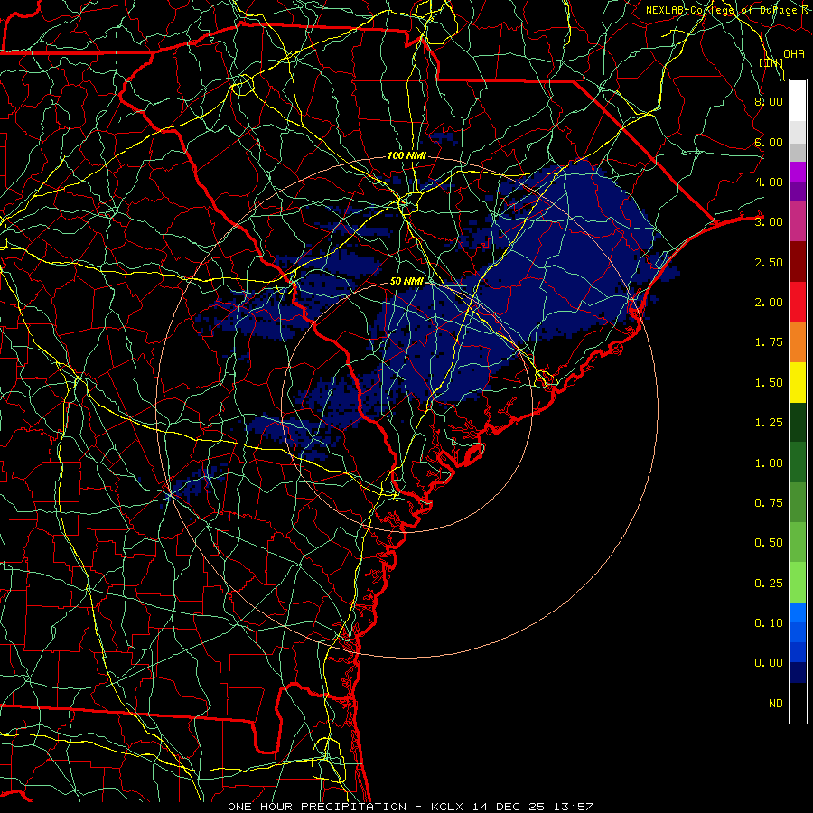The height and width of the screenshot is (813, 813).
Task: Click the ONE HOUR PRECIPITATION title text
Action: click(x=317, y=807)
